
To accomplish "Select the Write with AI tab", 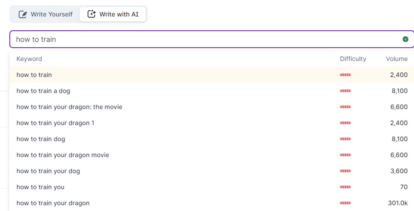I will point(113,14).
